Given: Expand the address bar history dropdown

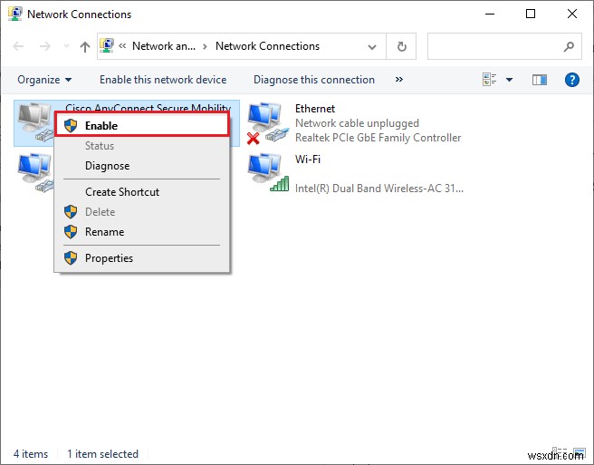Looking at the screenshot, I should click(372, 46).
